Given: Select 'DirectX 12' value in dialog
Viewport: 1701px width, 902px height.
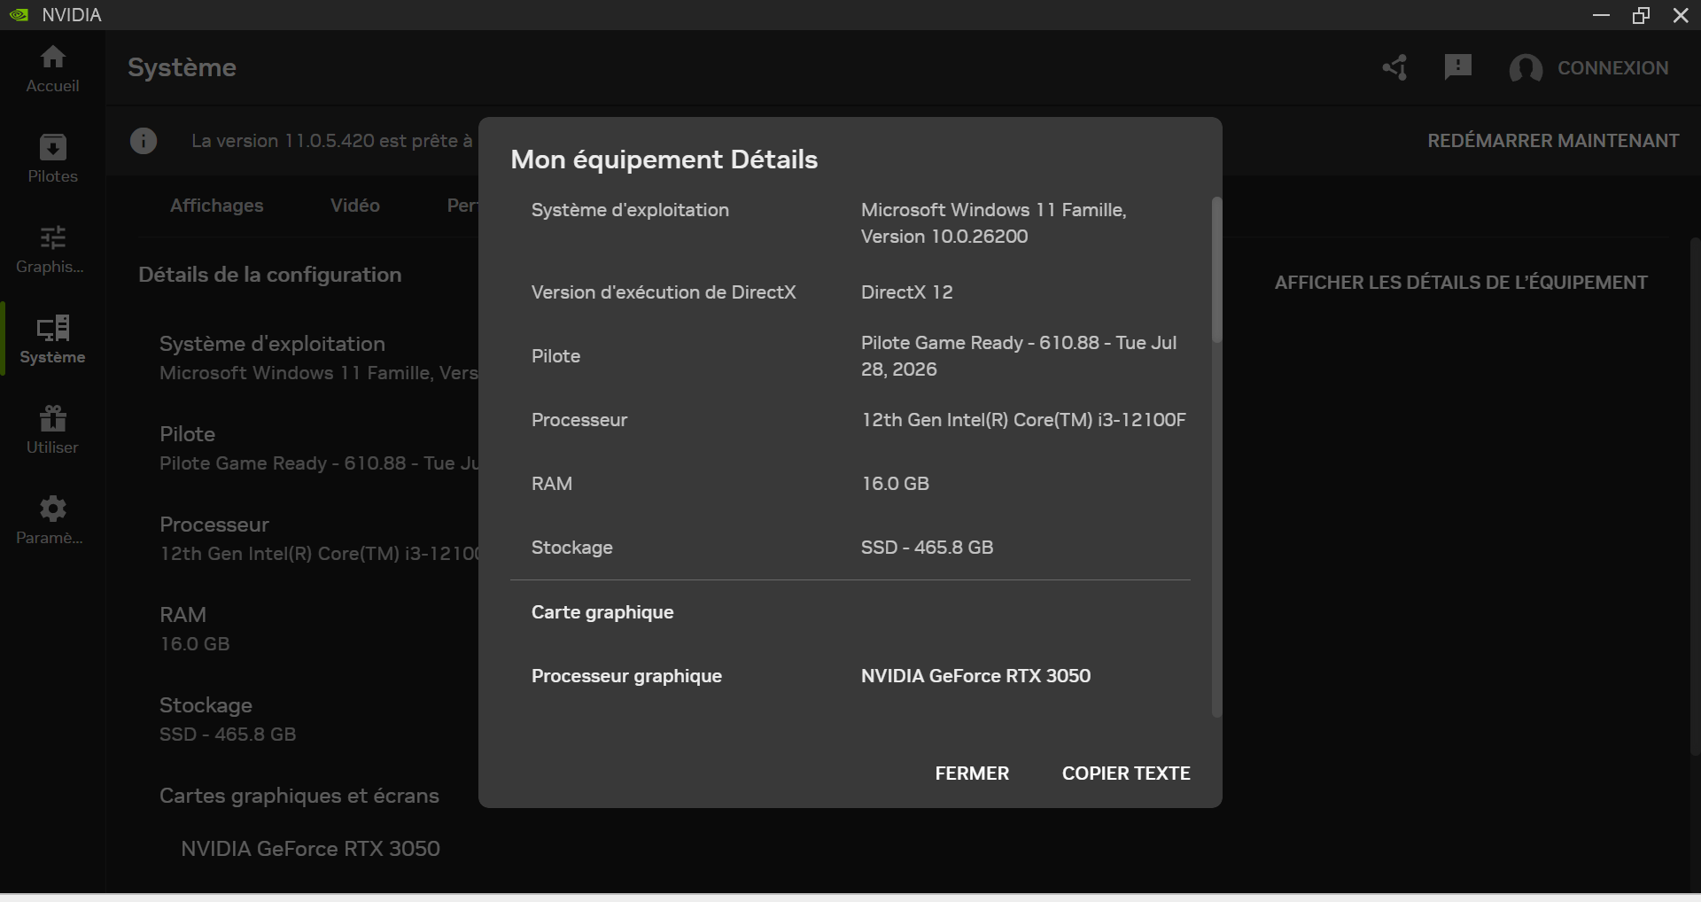Looking at the screenshot, I should (x=907, y=292).
